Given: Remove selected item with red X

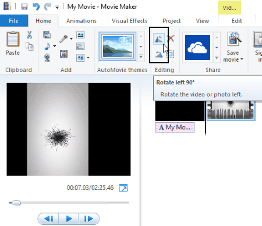Looking at the screenshot, I should point(171,38).
